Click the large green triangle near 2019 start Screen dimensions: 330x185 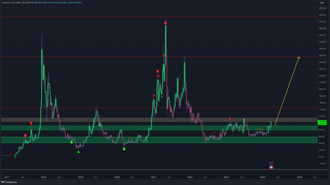(79, 152)
